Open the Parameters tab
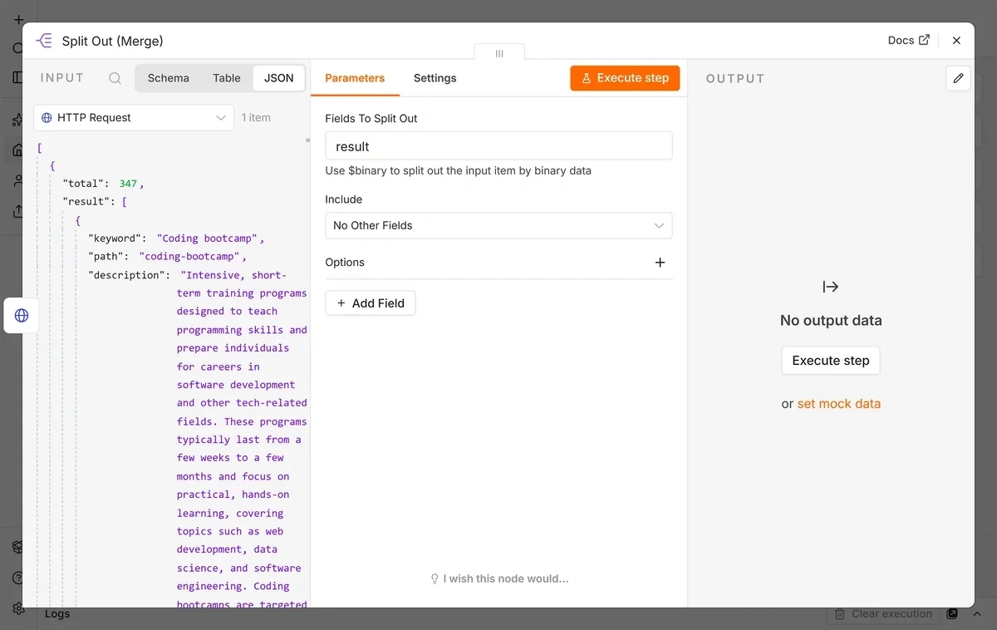997x630 pixels. [355, 78]
